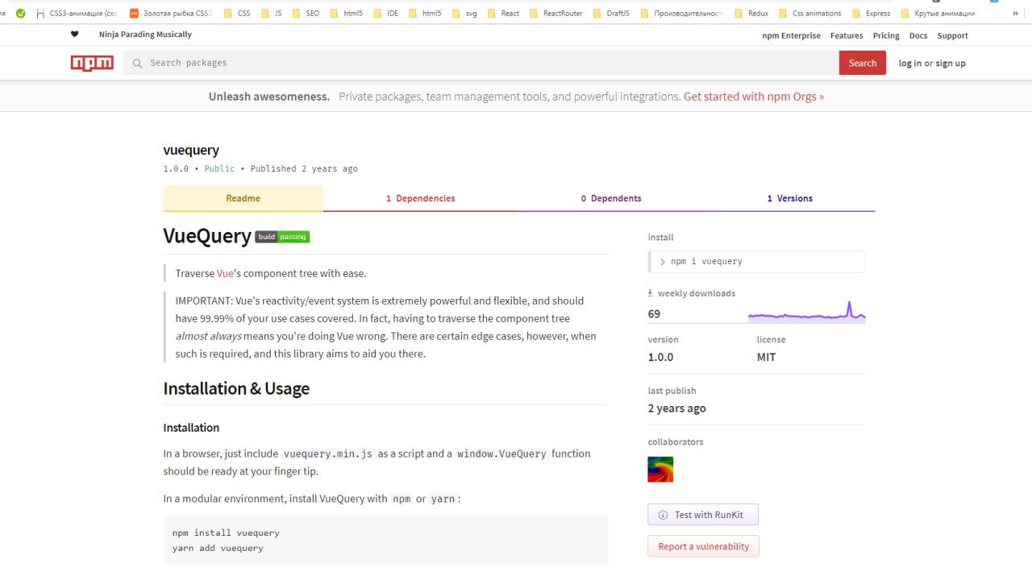Screen dimensions: 1032x568
Task: Click the Public label under package name
Action: 219,168
